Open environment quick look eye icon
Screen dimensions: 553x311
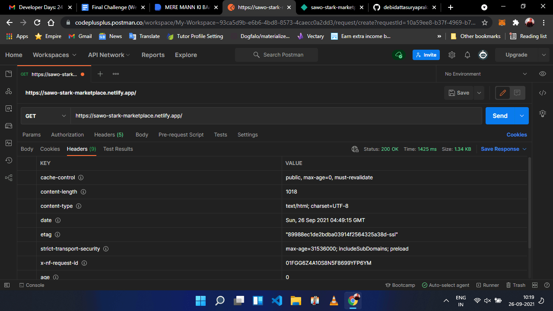[543, 74]
